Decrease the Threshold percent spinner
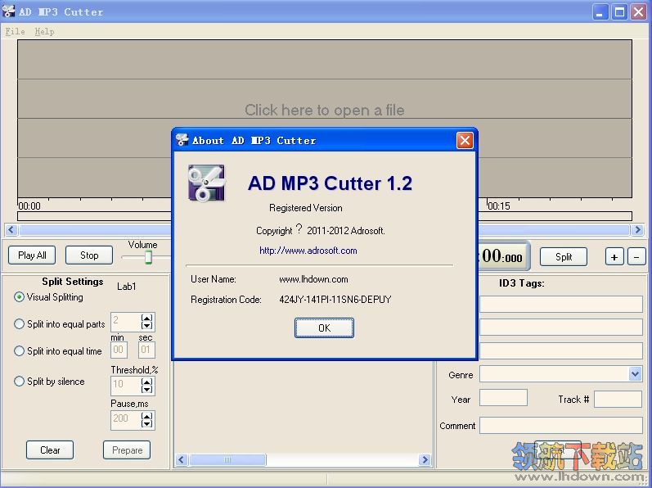Screen dimensions: 652x488 (146, 390)
